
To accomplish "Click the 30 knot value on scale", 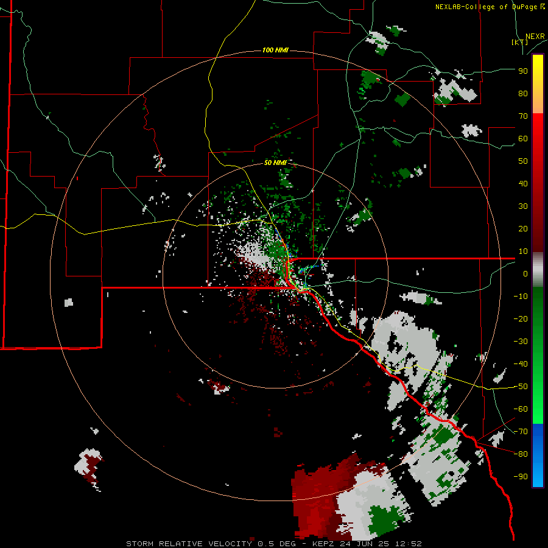I will (523, 206).
